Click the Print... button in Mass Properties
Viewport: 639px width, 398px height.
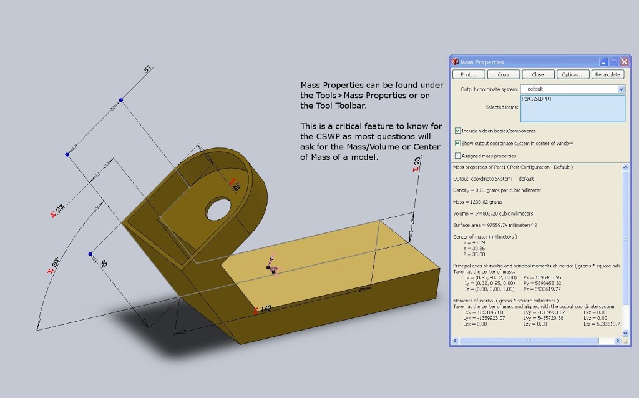click(x=468, y=75)
